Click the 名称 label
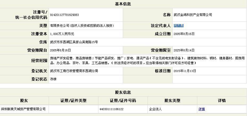 [167, 15]
